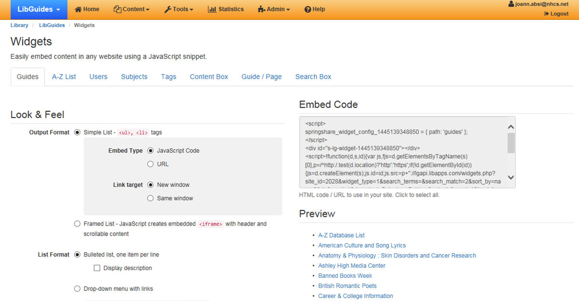
Task: Switch to the Subjects tab
Action: [134, 76]
